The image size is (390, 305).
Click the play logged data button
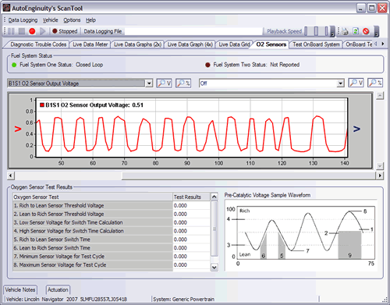pyautogui.click(x=42, y=31)
